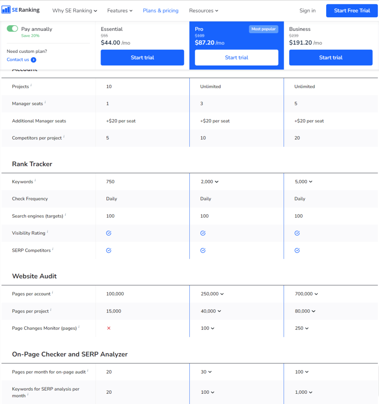
Task: Click info icon next to Projects
Action: click(x=31, y=85)
